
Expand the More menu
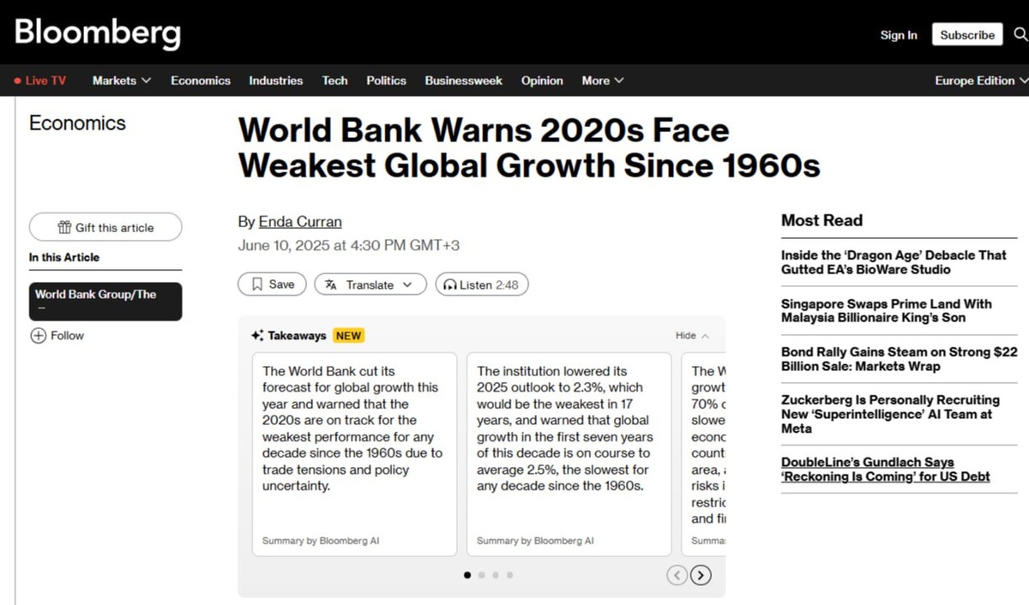pos(603,81)
